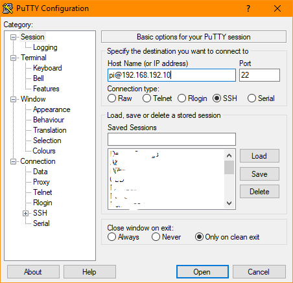Open the Keyboard category
Screen dimensions: 293x283
point(47,68)
